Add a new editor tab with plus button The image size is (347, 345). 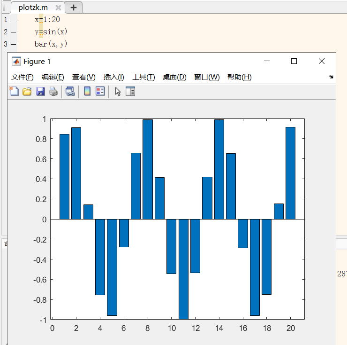coord(74,8)
